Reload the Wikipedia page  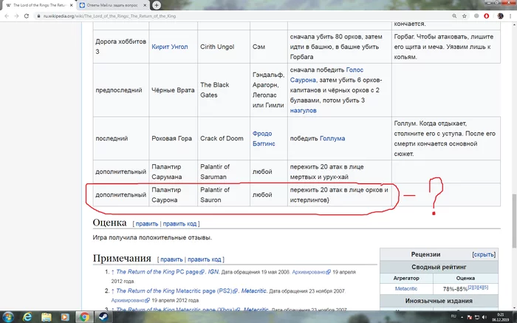pos(27,16)
